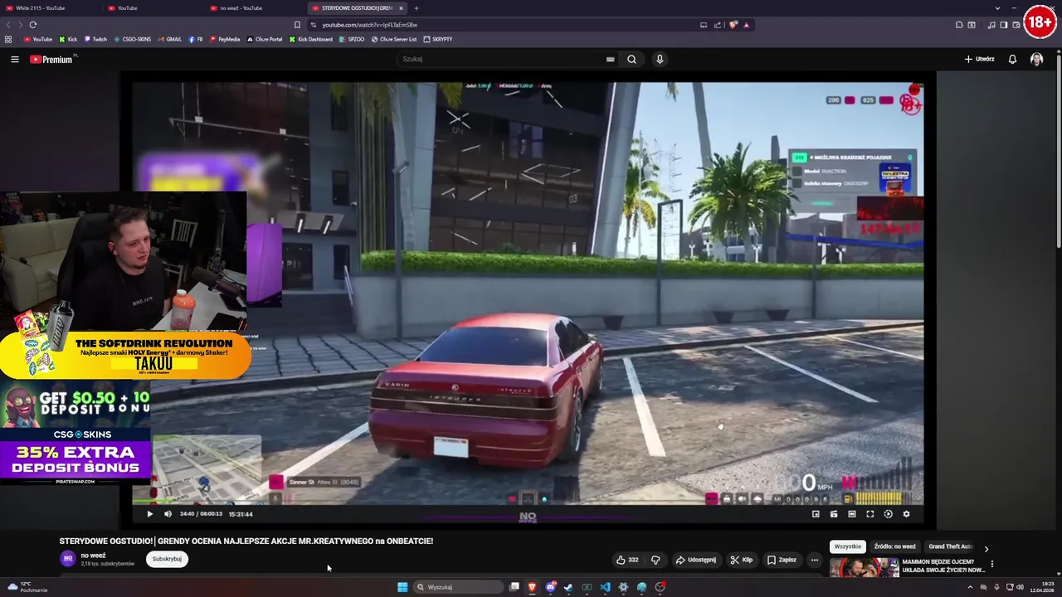The height and width of the screenshot is (597, 1062).
Task: Click Udostępnij to share the video
Action: pos(695,560)
